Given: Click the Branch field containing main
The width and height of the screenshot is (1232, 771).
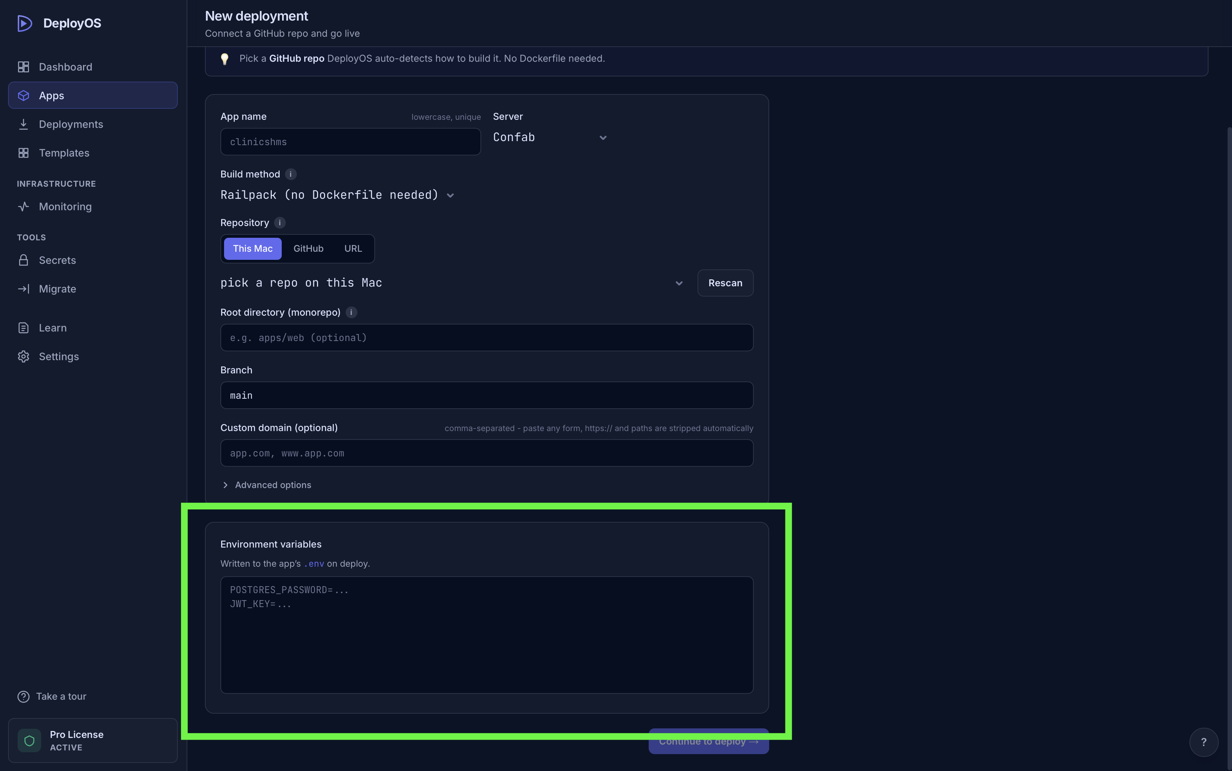Looking at the screenshot, I should [487, 395].
